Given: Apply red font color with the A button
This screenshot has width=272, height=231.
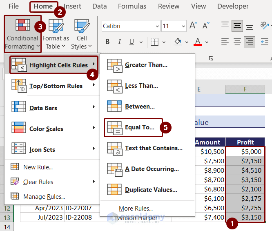Looking at the screenshot, I should tap(198, 42).
